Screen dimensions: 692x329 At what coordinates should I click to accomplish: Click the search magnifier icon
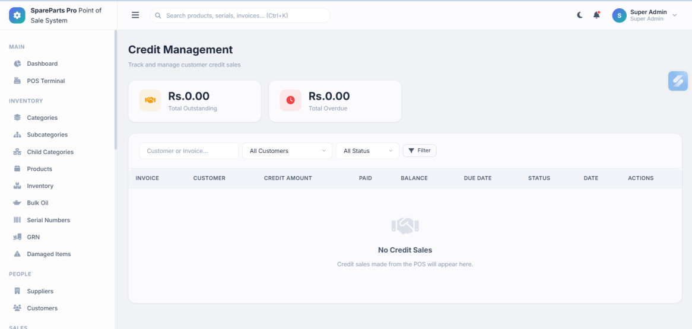pyautogui.click(x=158, y=15)
